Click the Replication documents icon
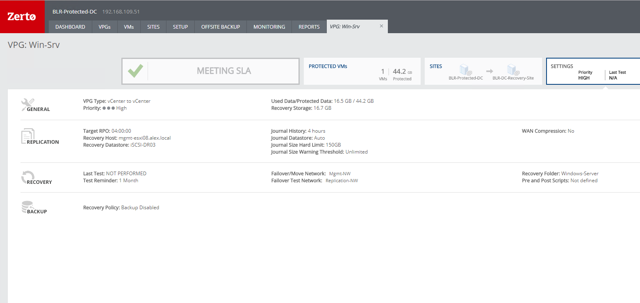Viewport: 640px width, 303px height. (27, 135)
